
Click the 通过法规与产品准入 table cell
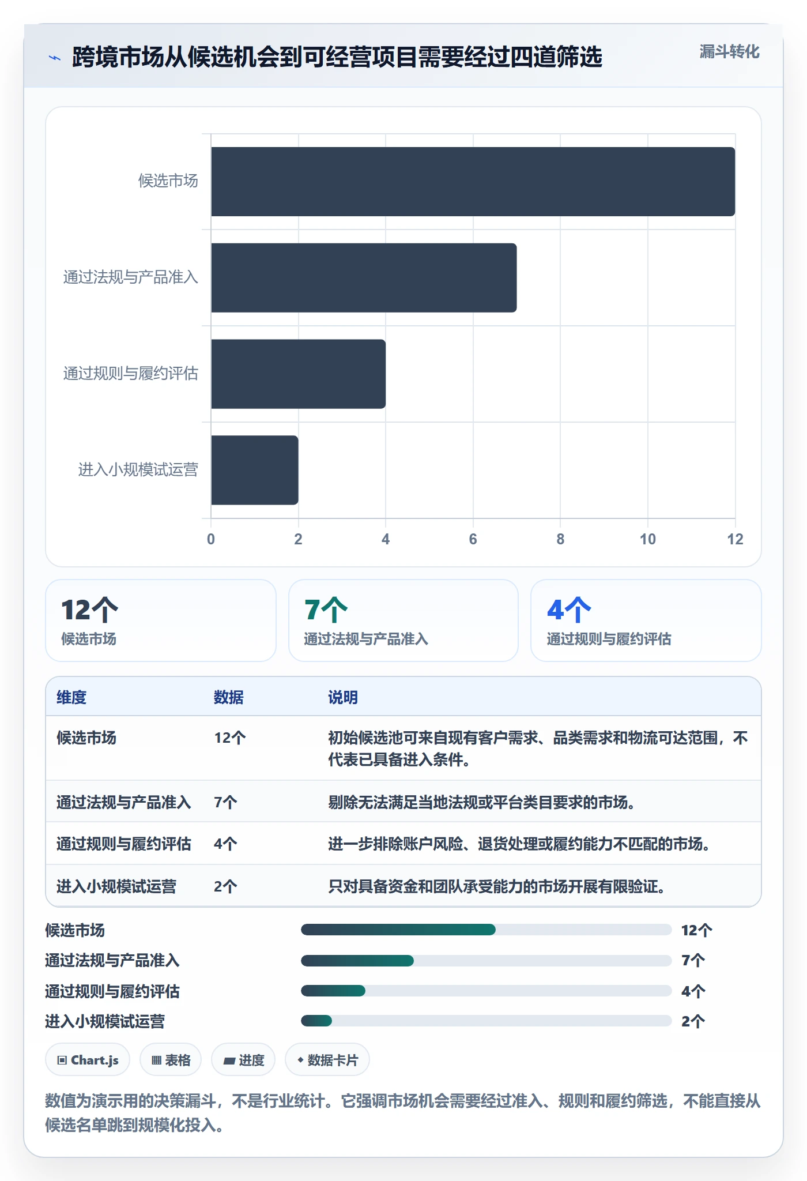123,802
